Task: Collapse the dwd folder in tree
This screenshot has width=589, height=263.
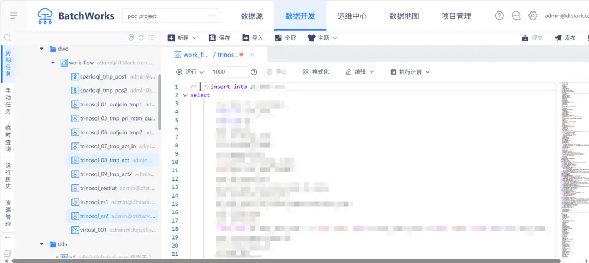Action: tap(41, 49)
